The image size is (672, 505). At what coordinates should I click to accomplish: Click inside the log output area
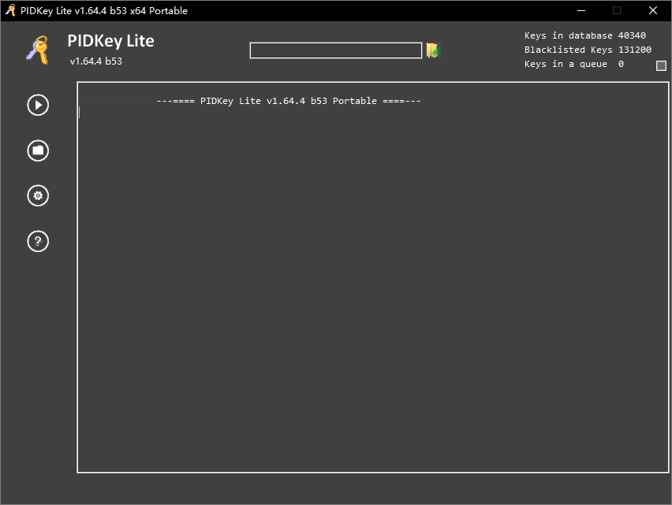click(x=371, y=276)
